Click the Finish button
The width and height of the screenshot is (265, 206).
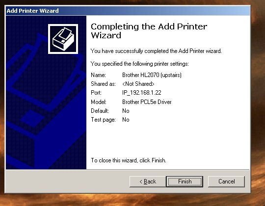click(x=185, y=181)
